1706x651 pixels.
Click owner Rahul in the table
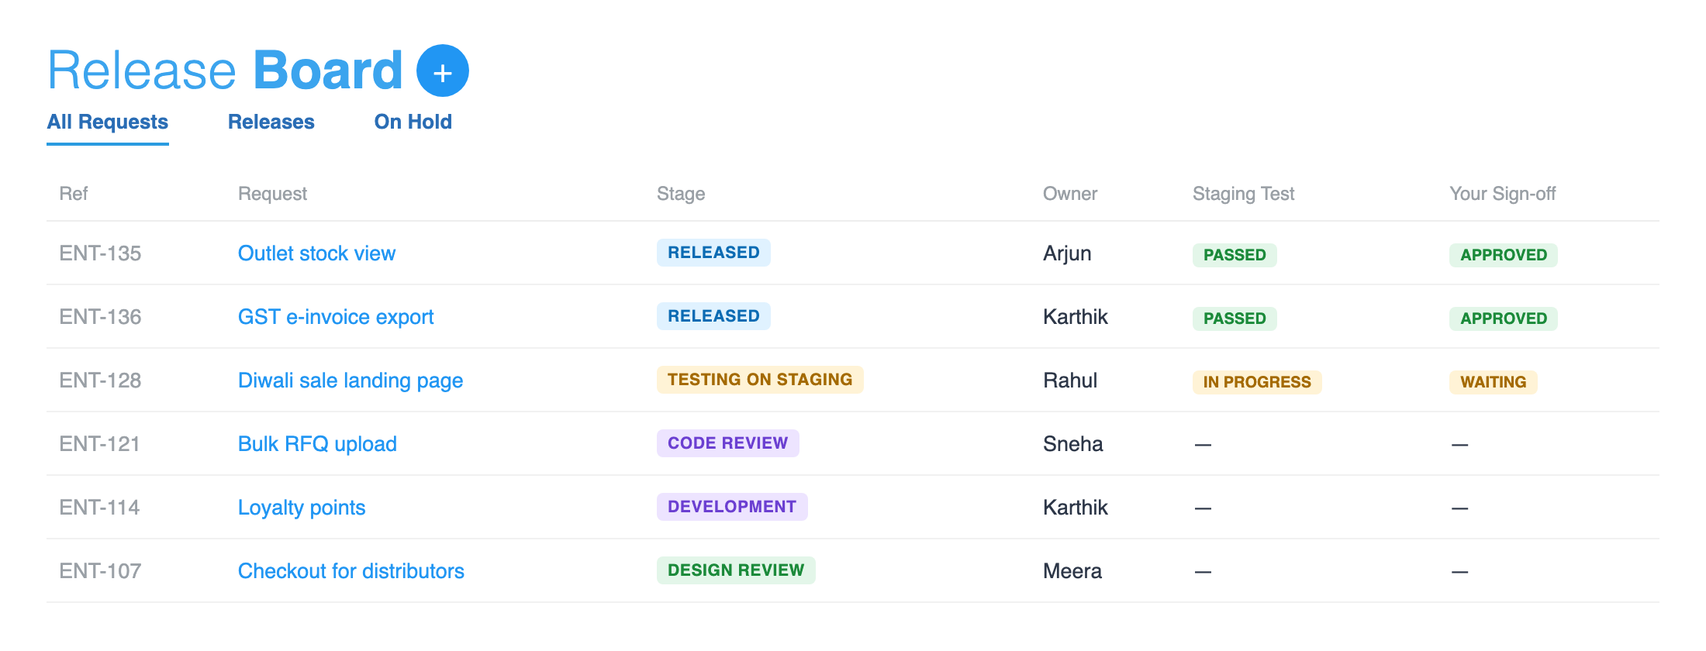[1070, 381]
